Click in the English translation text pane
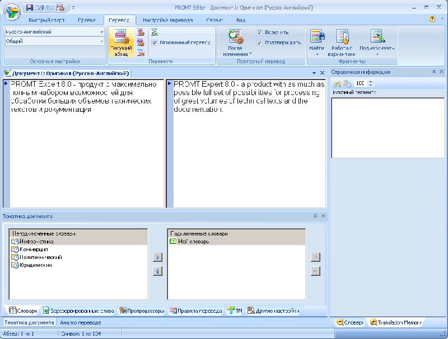This screenshot has width=448, height=339. 249,144
